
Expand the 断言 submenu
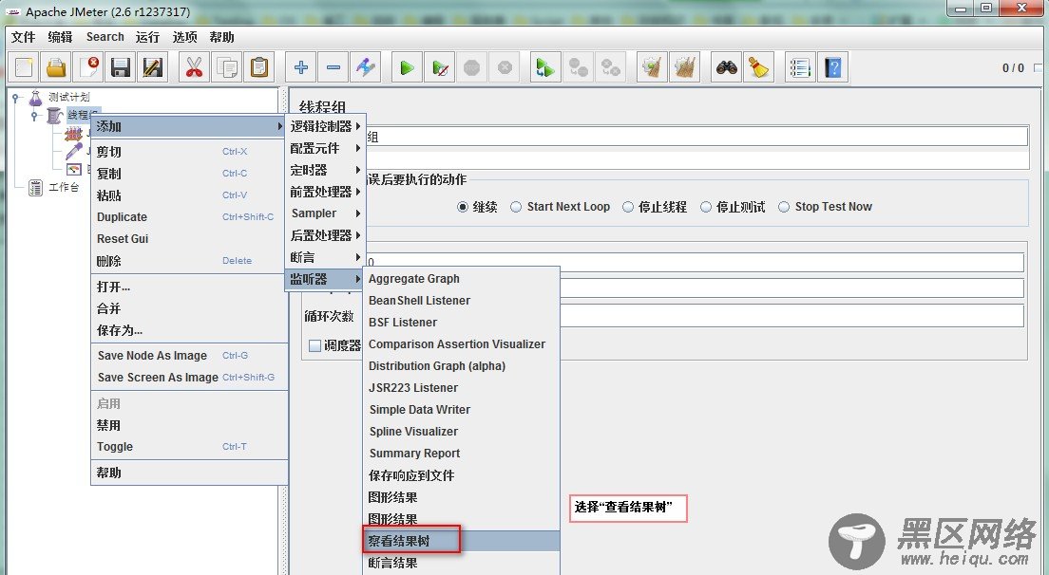[325, 257]
